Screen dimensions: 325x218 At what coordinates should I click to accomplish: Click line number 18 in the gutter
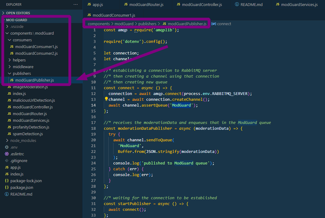point(93,128)
